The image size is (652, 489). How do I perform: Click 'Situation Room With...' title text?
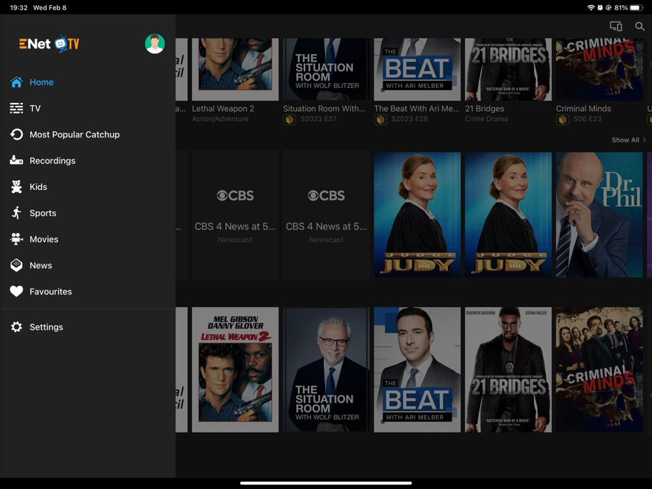pos(324,108)
